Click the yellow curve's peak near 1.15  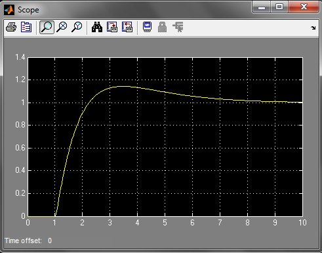pos(123,86)
